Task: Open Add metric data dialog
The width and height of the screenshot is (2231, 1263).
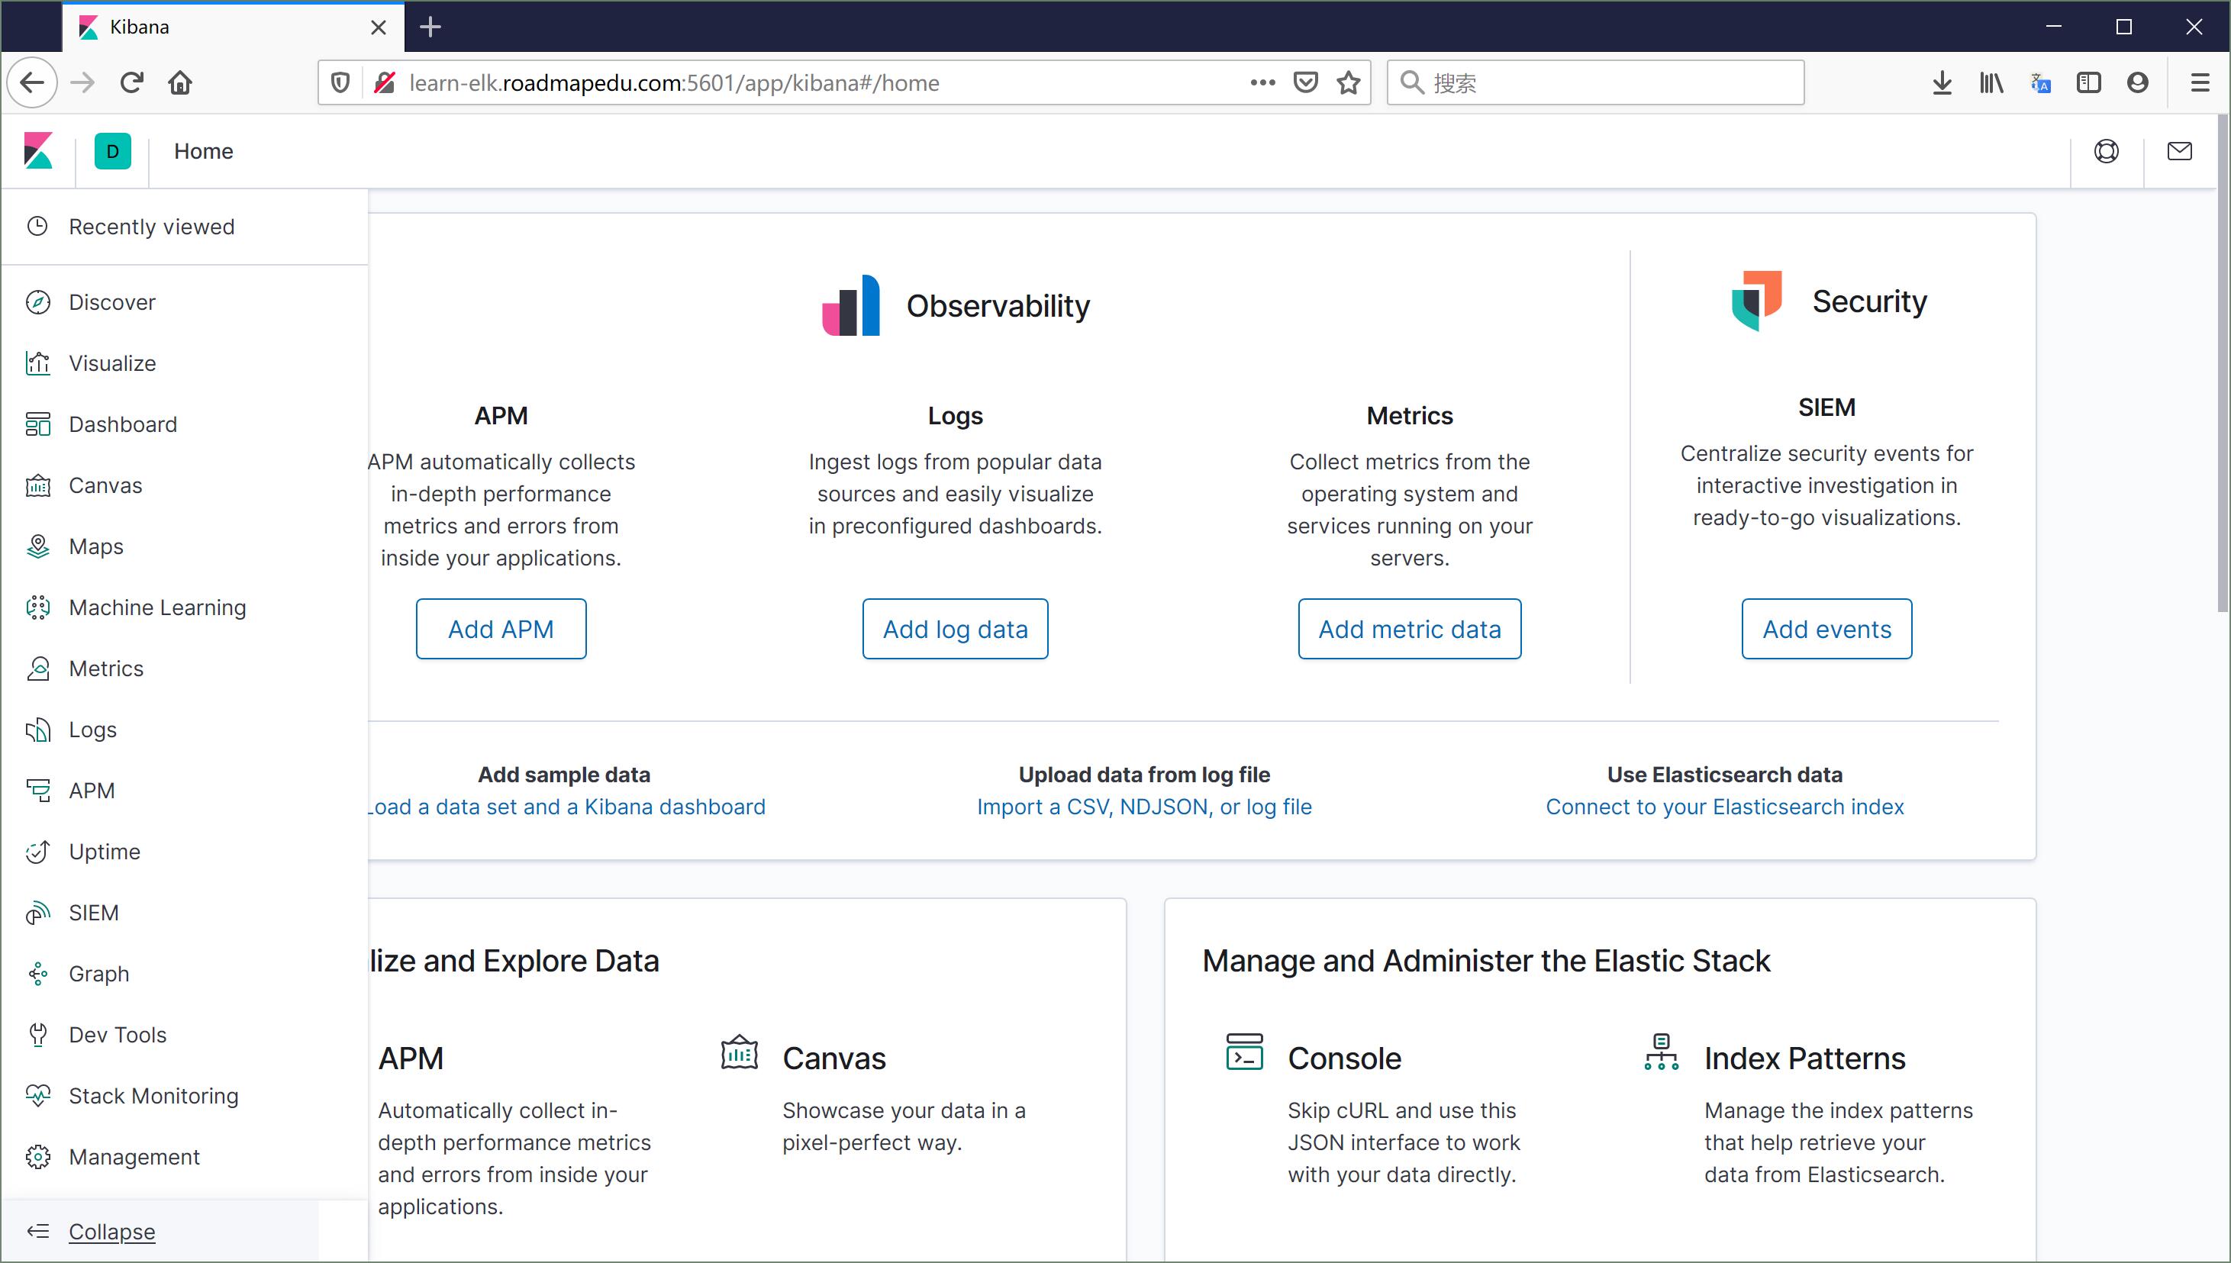Action: [x=1408, y=628]
